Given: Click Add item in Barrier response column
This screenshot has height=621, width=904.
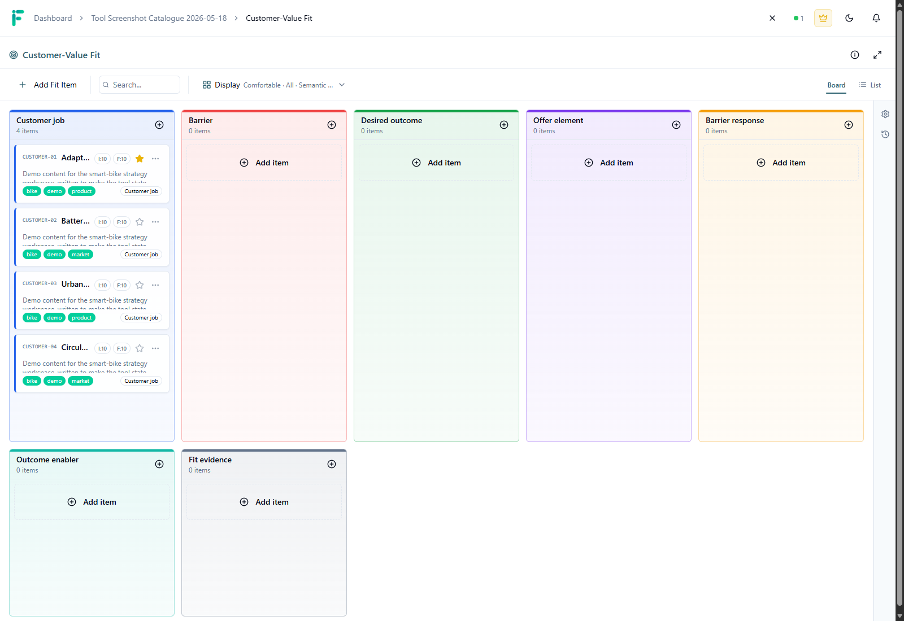Looking at the screenshot, I should click(x=781, y=163).
